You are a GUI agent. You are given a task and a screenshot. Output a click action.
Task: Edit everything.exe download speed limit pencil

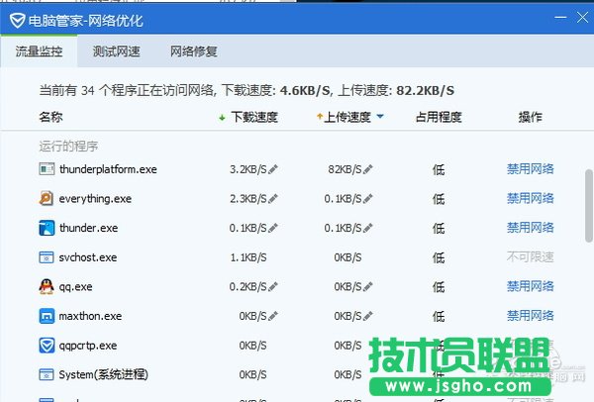click(273, 199)
